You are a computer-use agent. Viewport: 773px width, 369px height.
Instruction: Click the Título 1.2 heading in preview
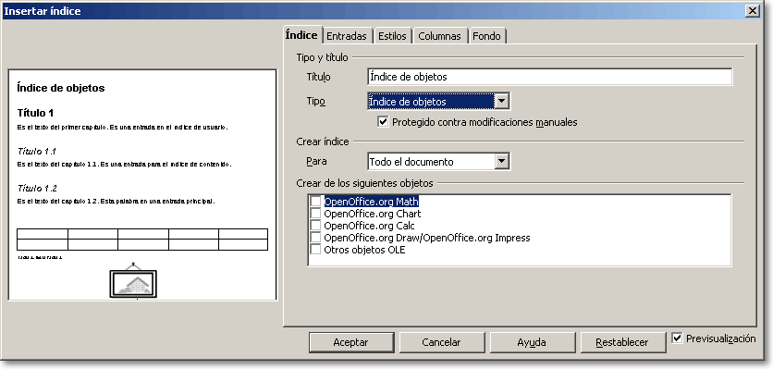(x=37, y=189)
